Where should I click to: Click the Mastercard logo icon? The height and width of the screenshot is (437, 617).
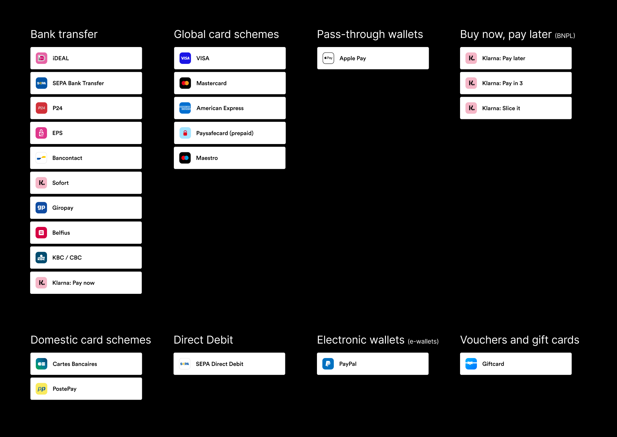click(185, 83)
